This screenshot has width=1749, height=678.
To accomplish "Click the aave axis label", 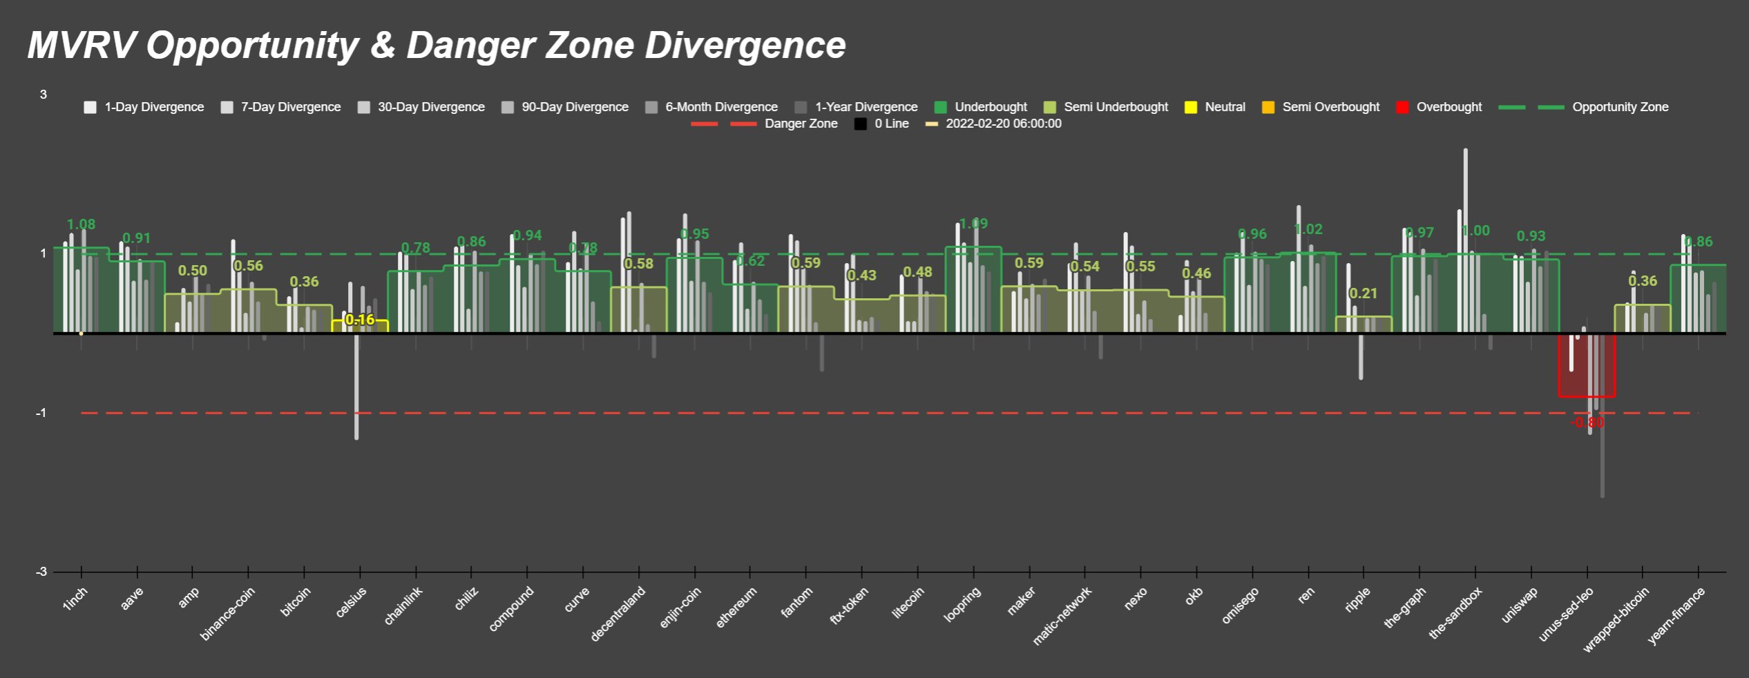I will tap(131, 598).
